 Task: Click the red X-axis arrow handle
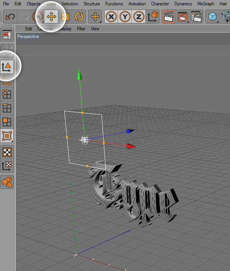[131, 146]
